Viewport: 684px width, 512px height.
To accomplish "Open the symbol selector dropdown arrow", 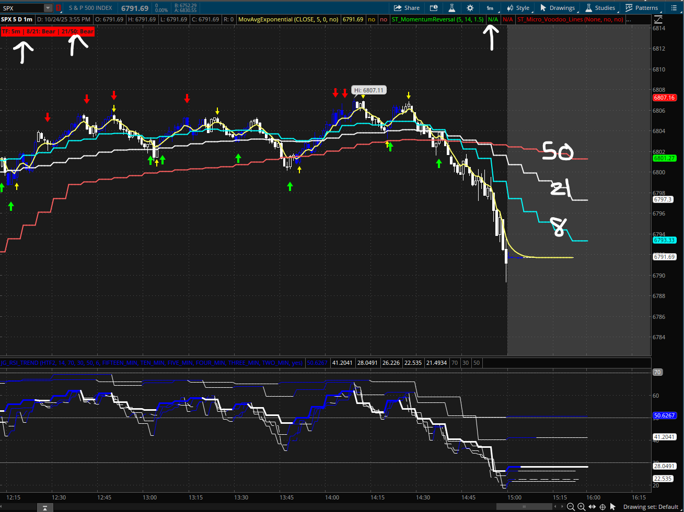I will coord(48,8).
